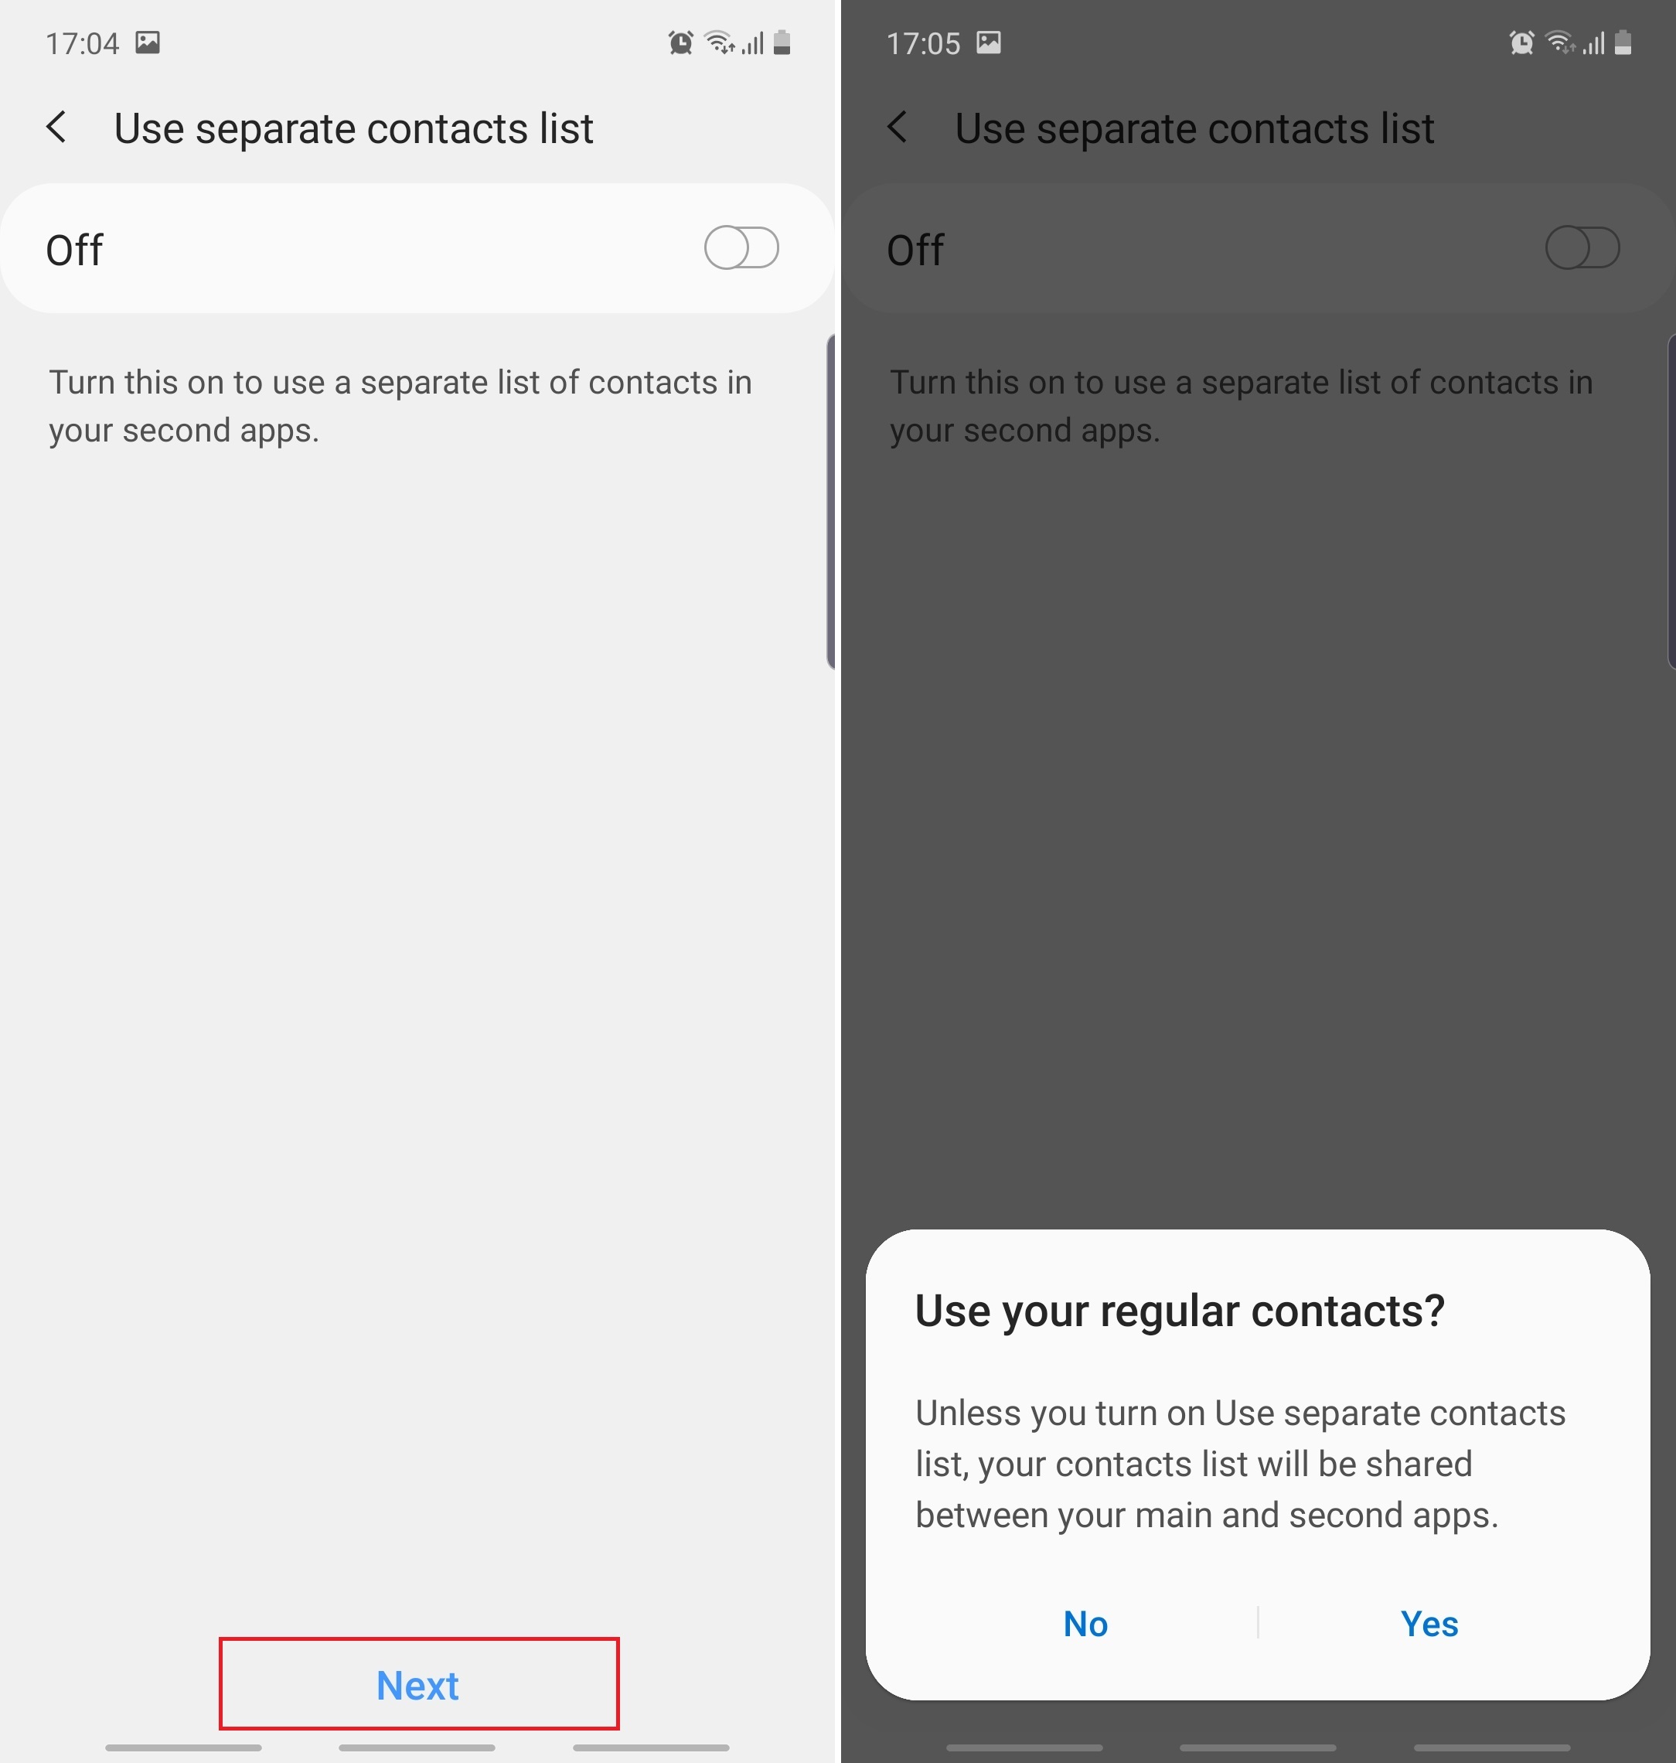Tap the Wi-Fi icon in the left status bar
This screenshot has width=1676, height=1763.
(719, 42)
